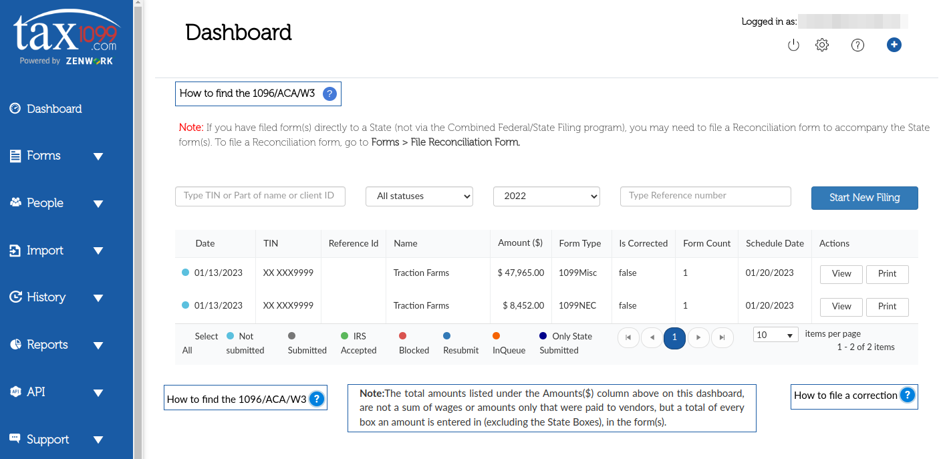Click the blue plus icon in header
Image resolution: width=941 pixels, height=459 pixels.
click(x=894, y=45)
